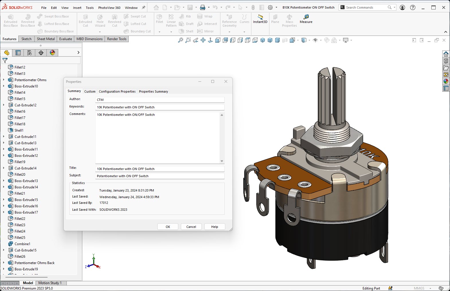This screenshot has height=291, width=450.
Task: Collapse the ribbon with the chevron
Action: click(446, 32)
